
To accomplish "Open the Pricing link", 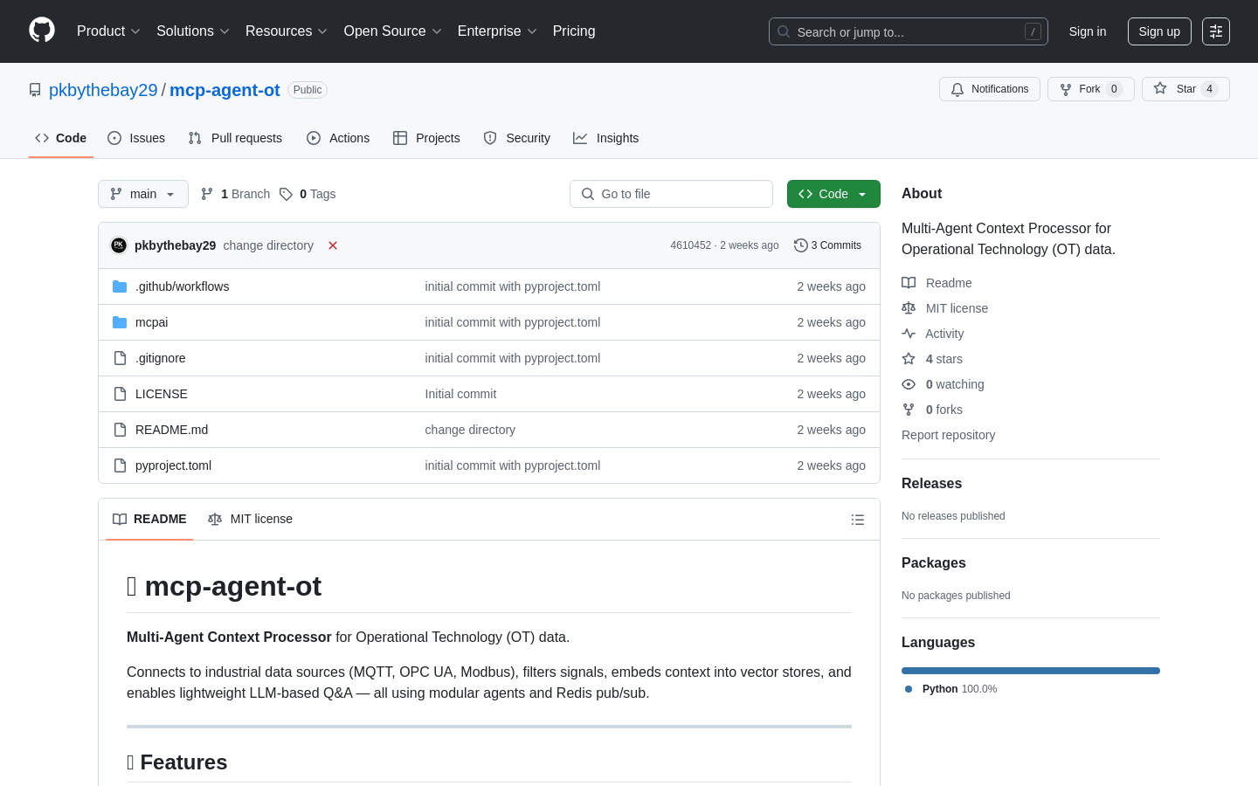I will pos(574,31).
